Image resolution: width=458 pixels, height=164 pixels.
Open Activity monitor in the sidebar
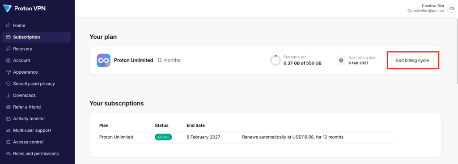[x=37, y=119]
